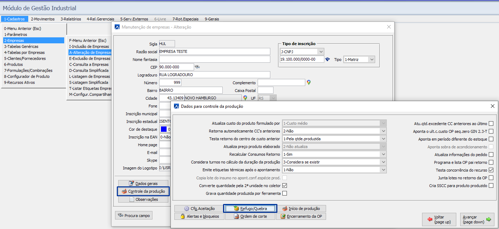Uncheck Testa concorrência do recurso

[x=491, y=170]
